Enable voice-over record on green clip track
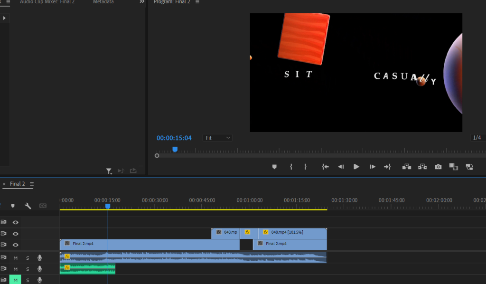 point(40,269)
